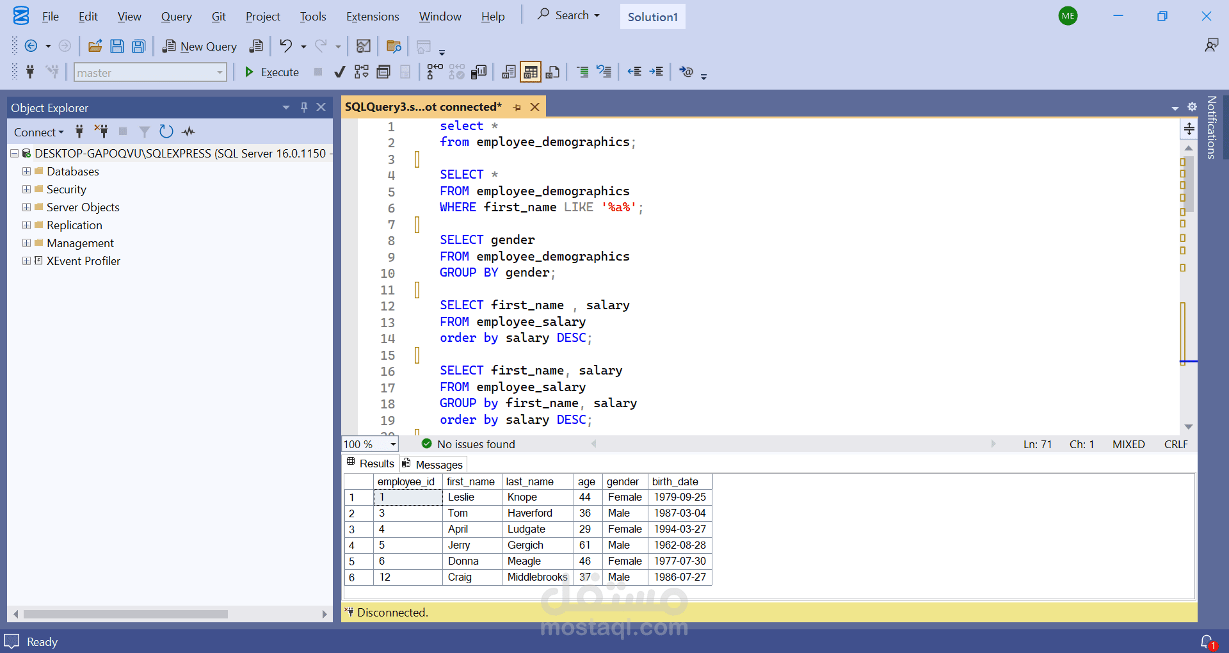This screenshot has width=1229, height=653.
Task: Select Results to File output mode
Action: point(552,72)
